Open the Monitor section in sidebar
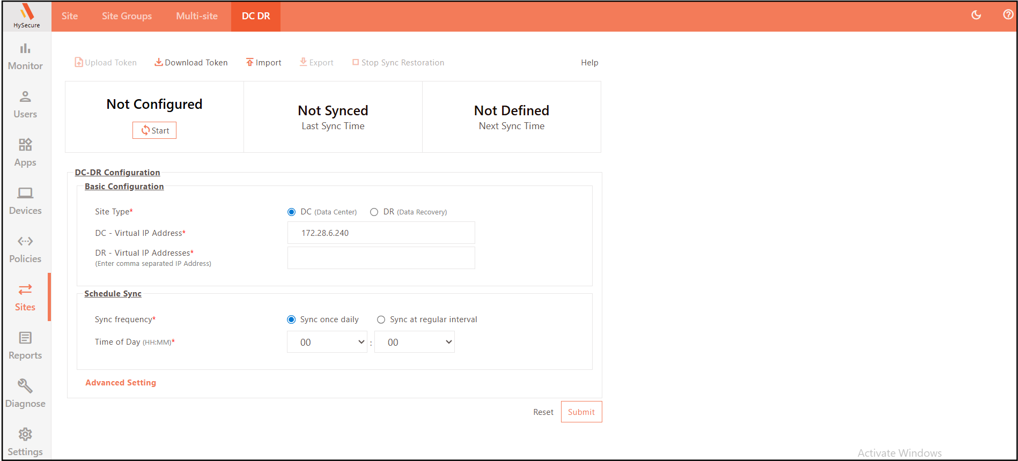Image resolution: width=1018 pixels, height=461 pixels. click(25, 56)
